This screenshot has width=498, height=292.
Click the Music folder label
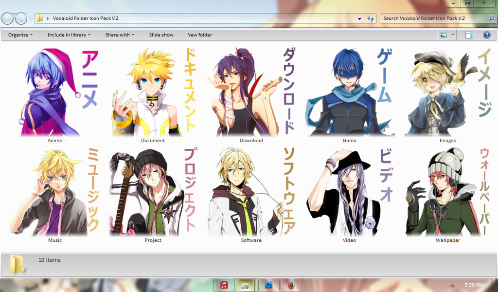[x=54, y=240]
